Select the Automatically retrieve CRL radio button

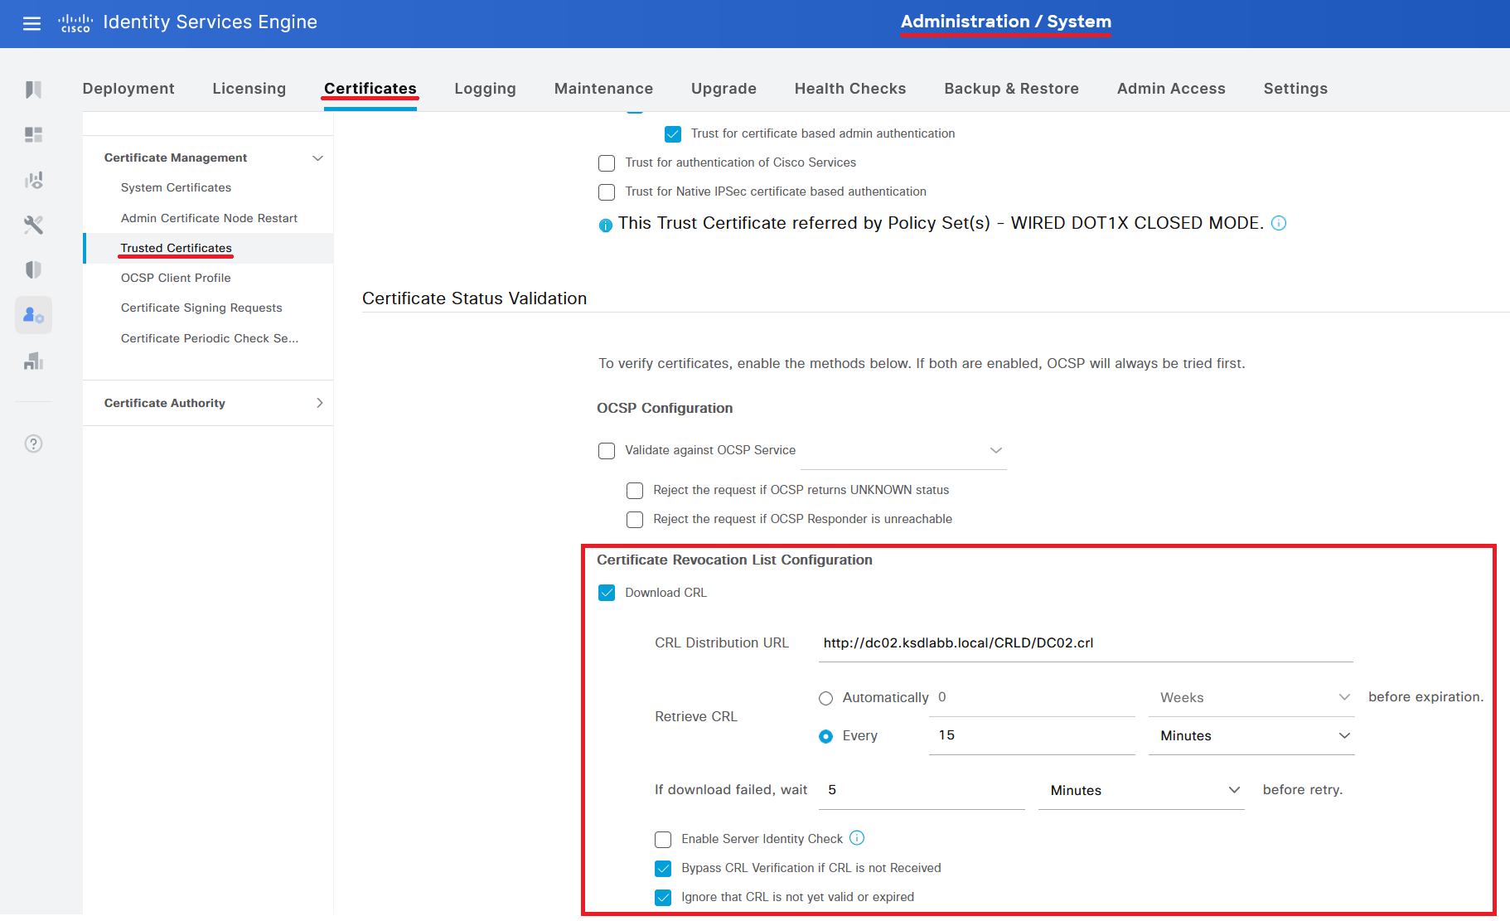(x=825, y=698)
